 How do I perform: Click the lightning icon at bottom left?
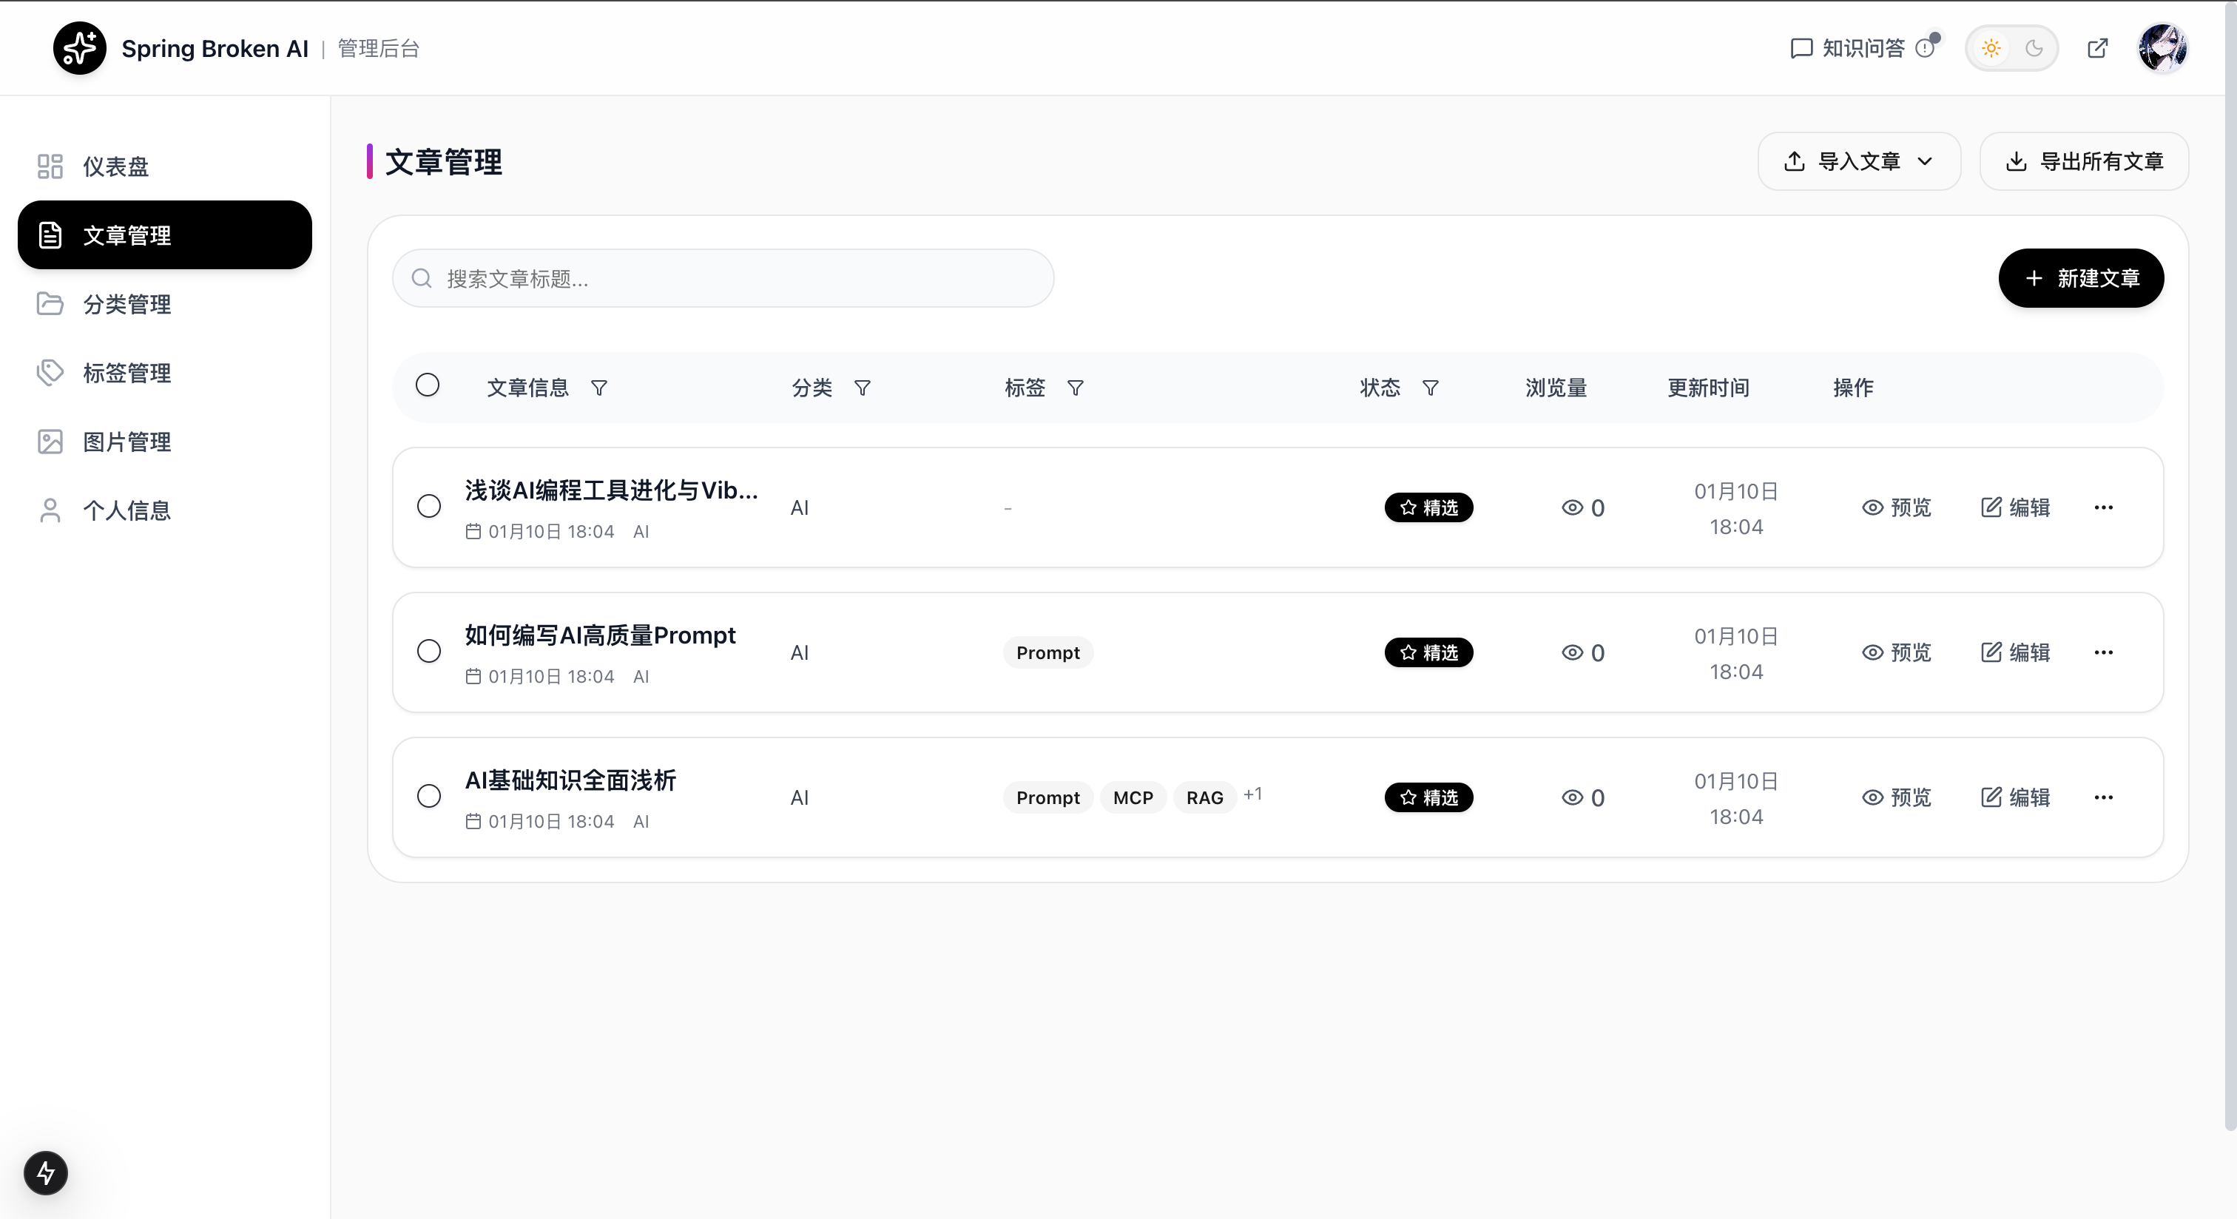point(45,1172)
